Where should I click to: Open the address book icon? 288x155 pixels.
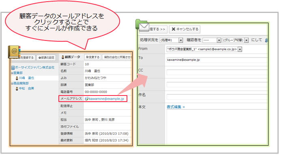click(14, 52)
